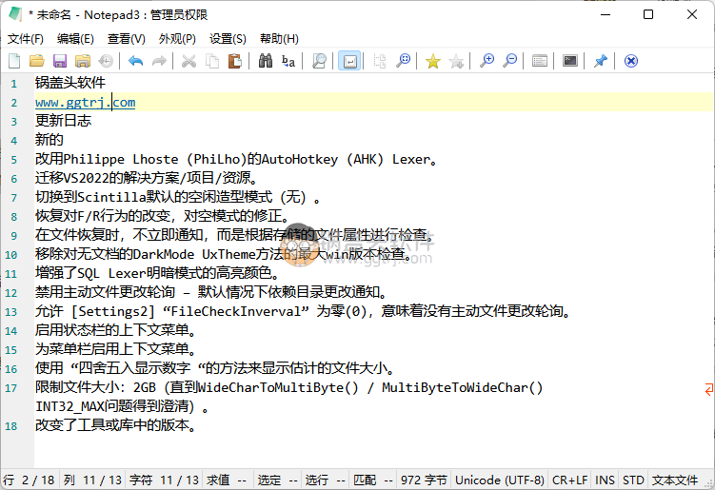The height and width of the screenshot is (490, 715).
Task: Click the 列 11 / 13 status field
Action: pyautogui.click(x=92, y=480)
